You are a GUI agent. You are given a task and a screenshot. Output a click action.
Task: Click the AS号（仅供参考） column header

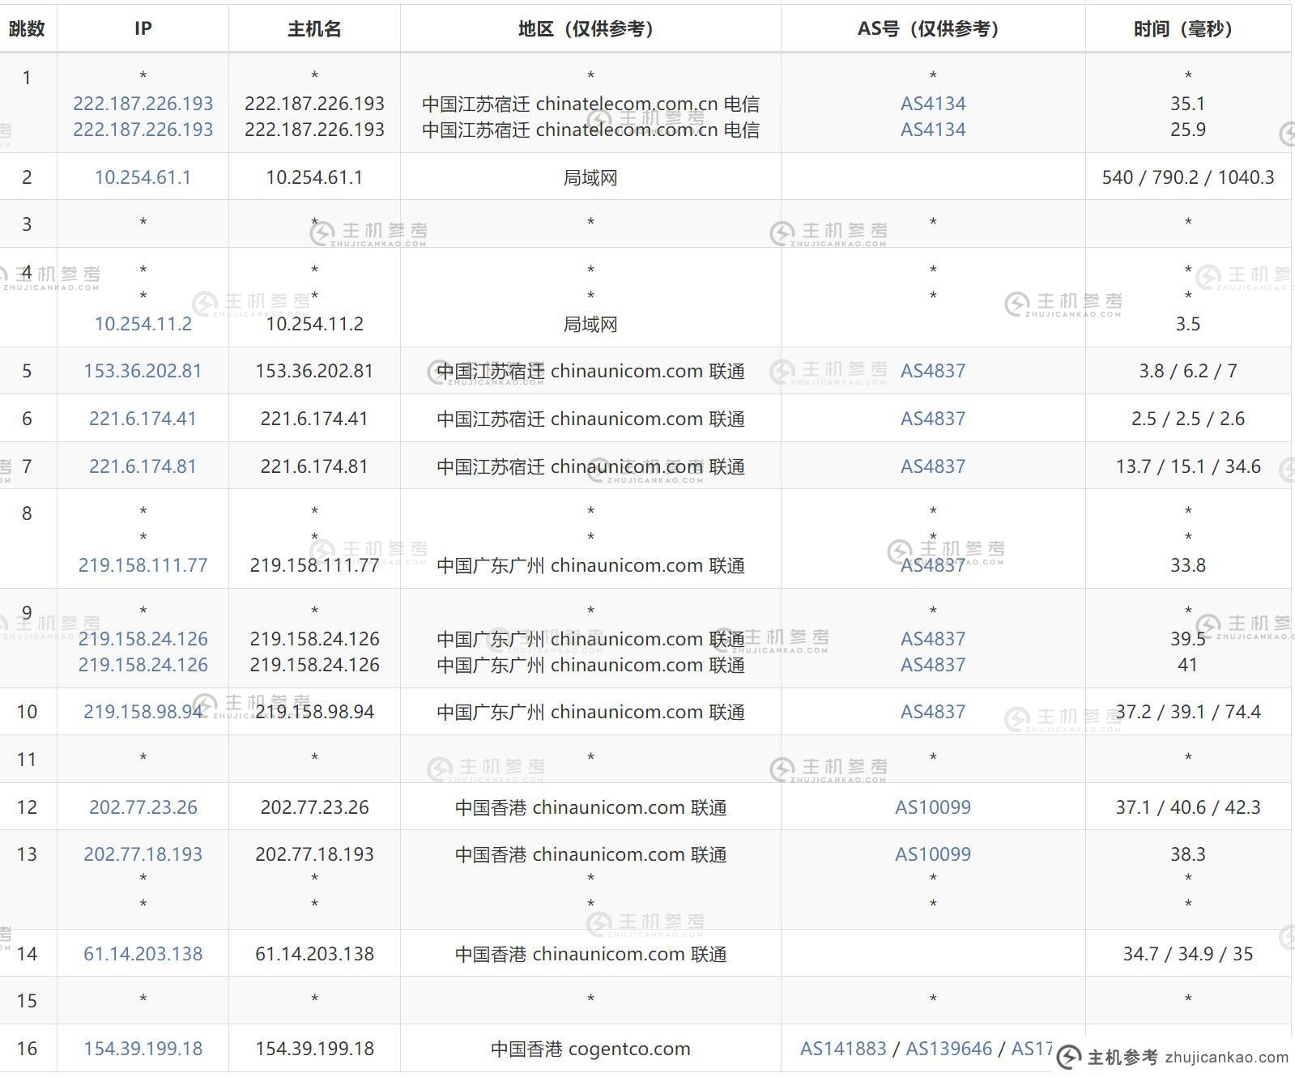point(933,29)
